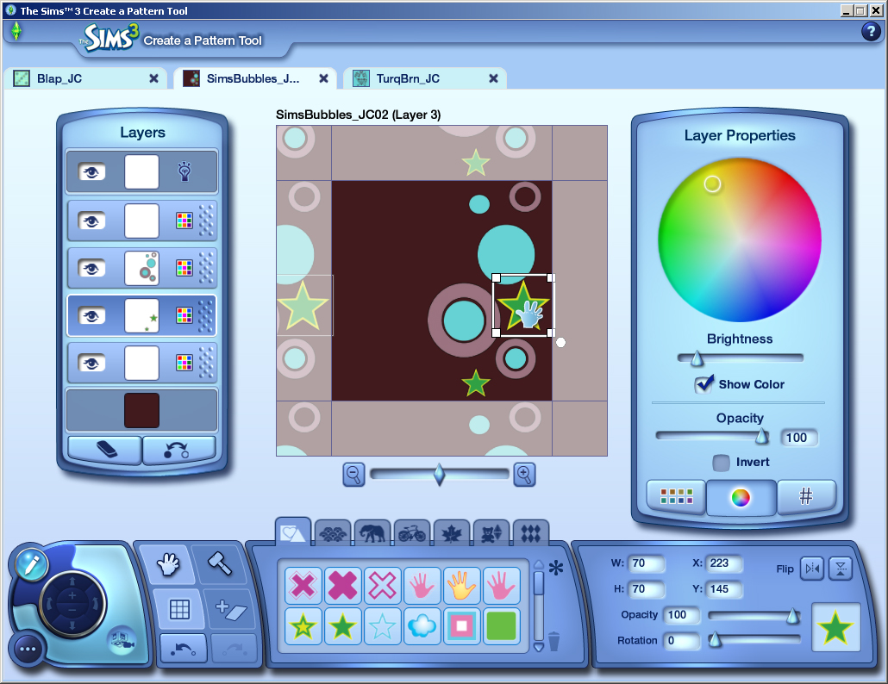Viewport: 888px width, 684px height.
Task: Zoom in using the magnifier icon
Action: tap(524, 475)
